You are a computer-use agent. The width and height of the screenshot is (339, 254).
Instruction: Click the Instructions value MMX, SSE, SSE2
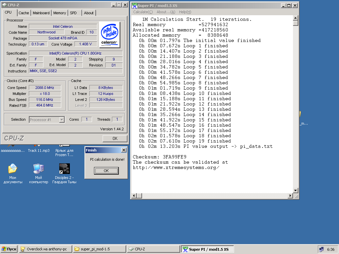[76, 71]
